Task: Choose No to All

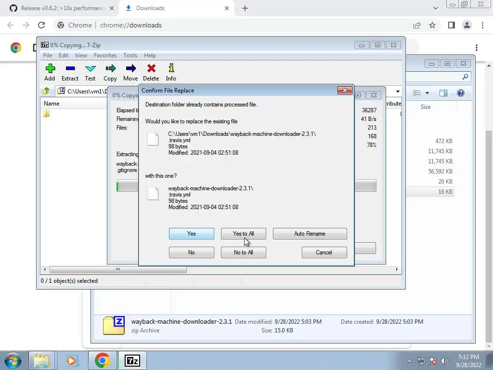Action: pos(243,252)
